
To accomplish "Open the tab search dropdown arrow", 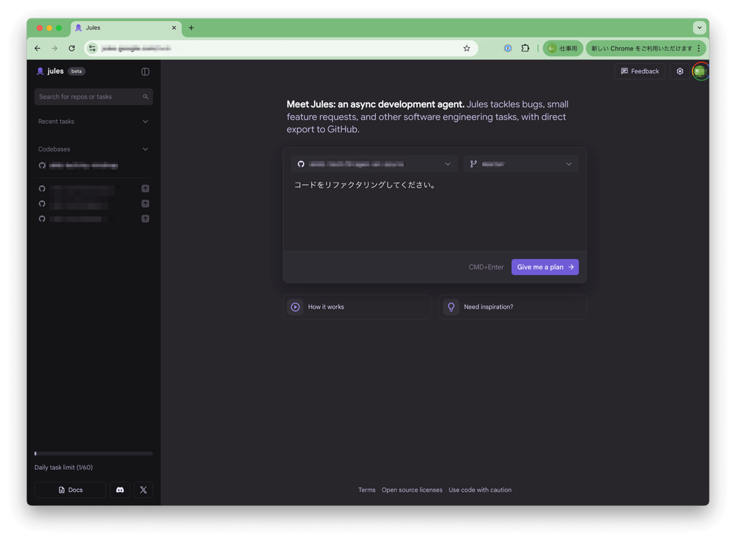I will (699, 28).
